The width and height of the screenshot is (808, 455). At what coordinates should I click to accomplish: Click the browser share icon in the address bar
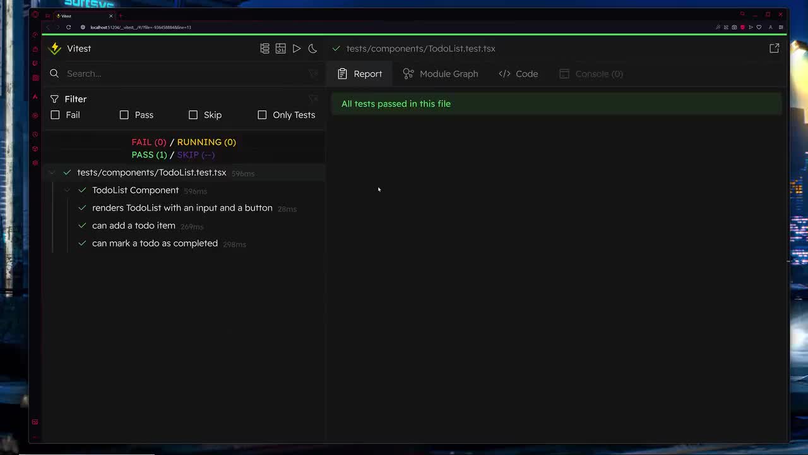click(726, 27)
